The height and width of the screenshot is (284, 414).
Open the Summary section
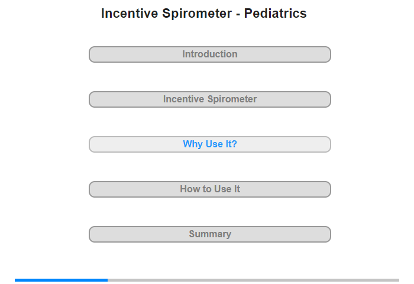209,234
